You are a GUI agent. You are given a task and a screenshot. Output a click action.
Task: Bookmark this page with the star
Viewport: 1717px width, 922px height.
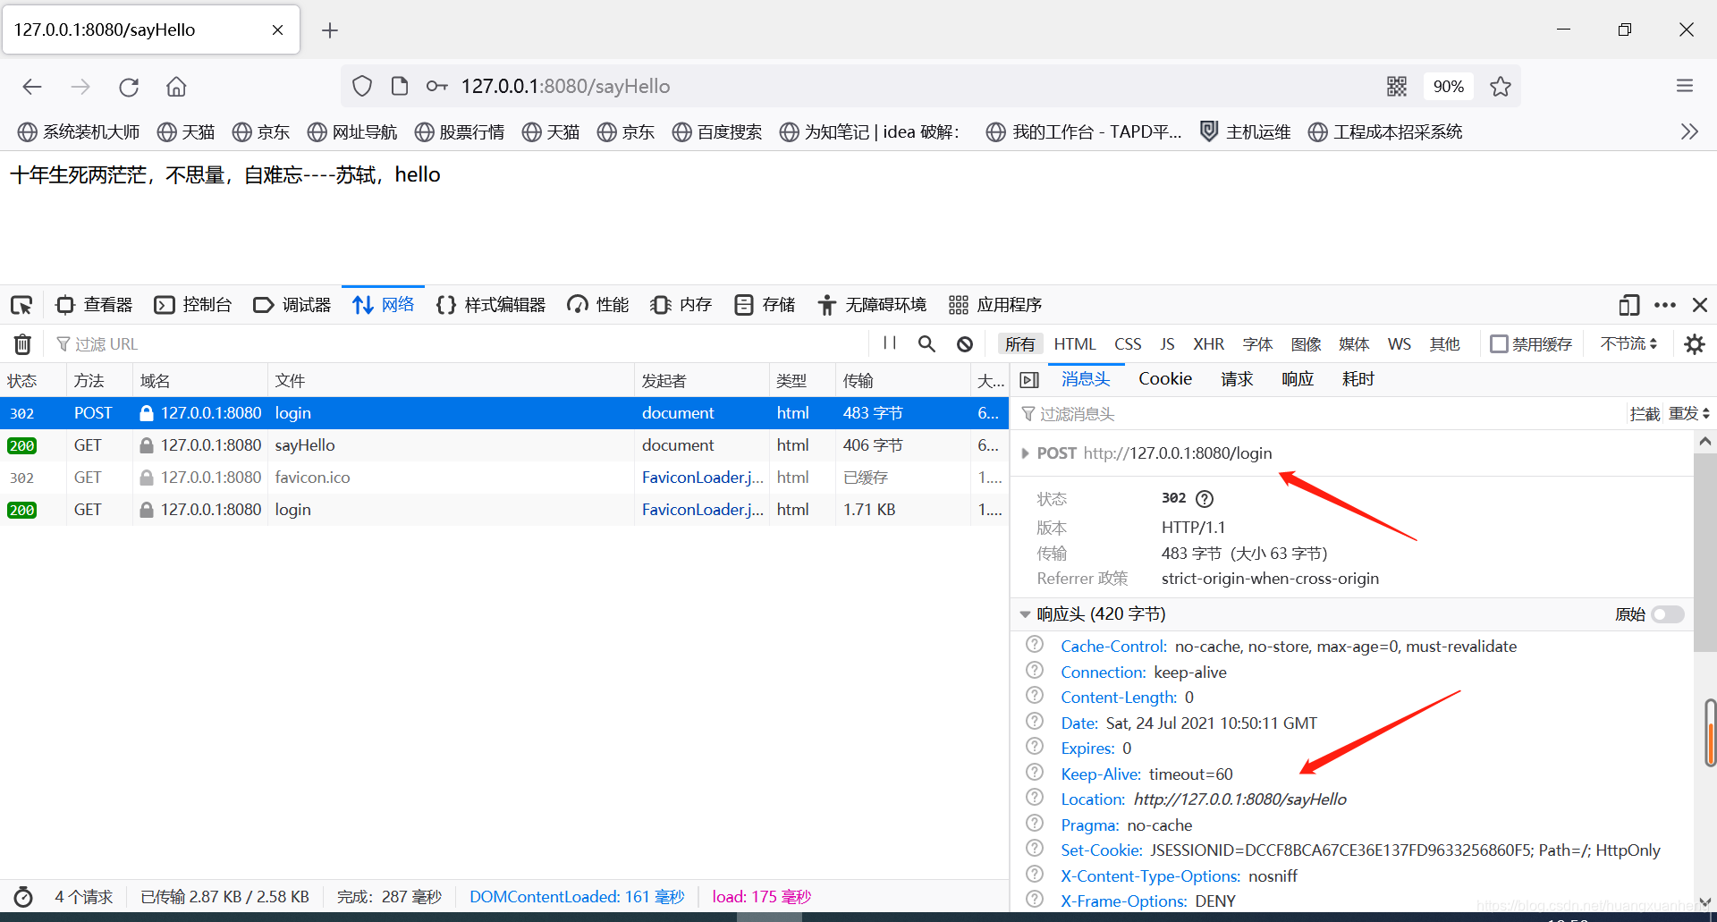[x=1501, y=86]
